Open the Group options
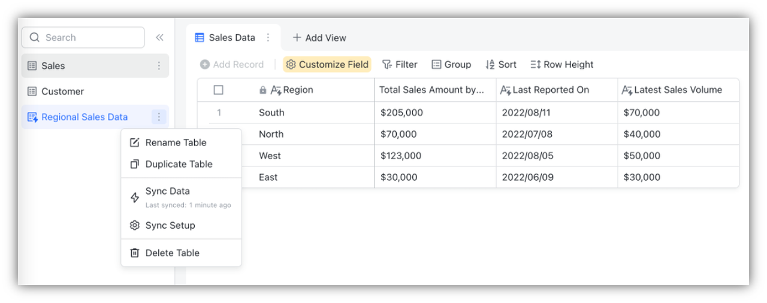The height and width of the screenshot is (303, 767). 451,65
